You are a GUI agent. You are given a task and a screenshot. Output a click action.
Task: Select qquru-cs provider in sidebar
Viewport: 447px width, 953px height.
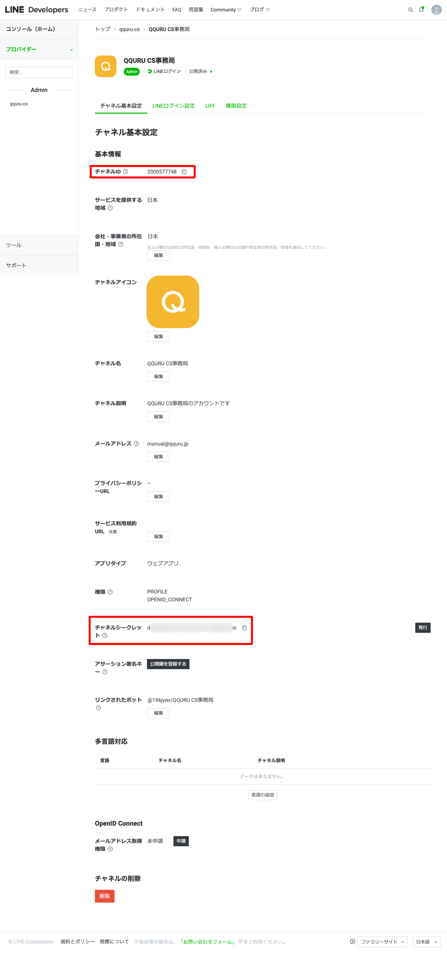pos(19,104)
